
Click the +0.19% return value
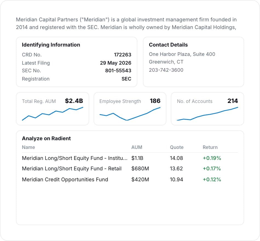[212, 158]
